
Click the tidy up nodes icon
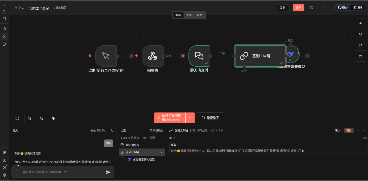point(53,118)
